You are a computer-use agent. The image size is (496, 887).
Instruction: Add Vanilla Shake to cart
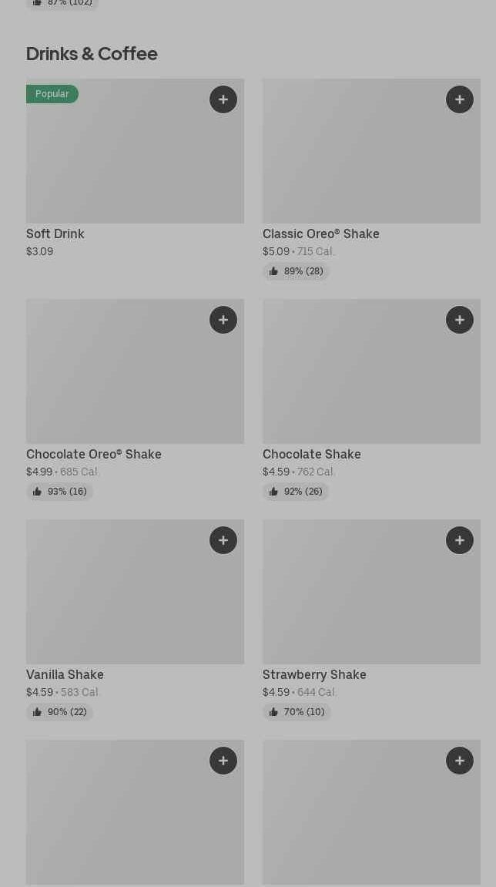[x=223, y=540]
